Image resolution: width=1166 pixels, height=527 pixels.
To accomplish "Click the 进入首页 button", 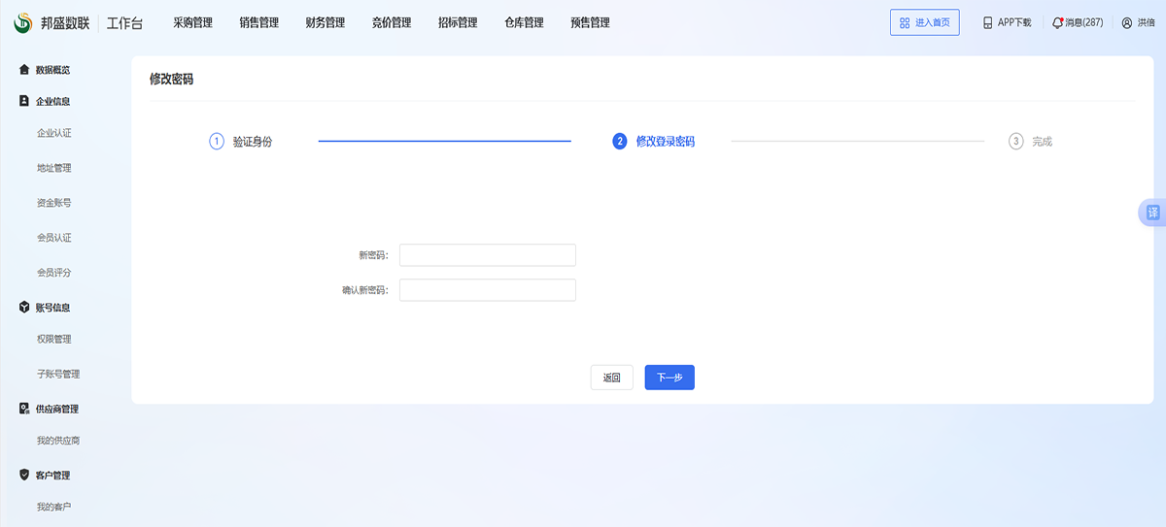I will pos(925,22).
